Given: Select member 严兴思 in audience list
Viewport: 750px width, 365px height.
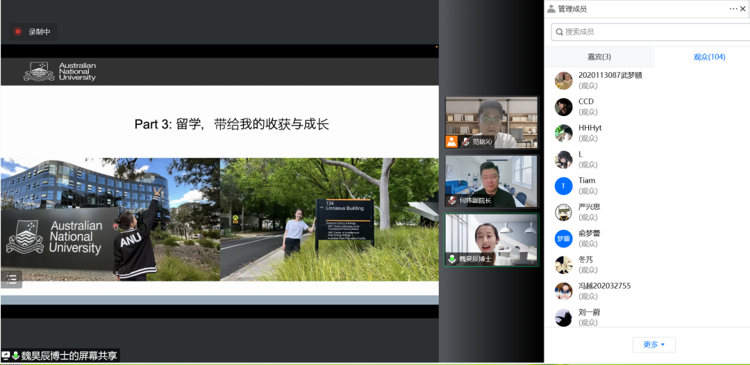Looking at the screenshot, I should pos(589,207).
